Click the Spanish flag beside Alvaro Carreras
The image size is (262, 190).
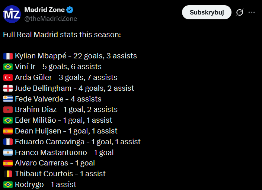point(8,163)
